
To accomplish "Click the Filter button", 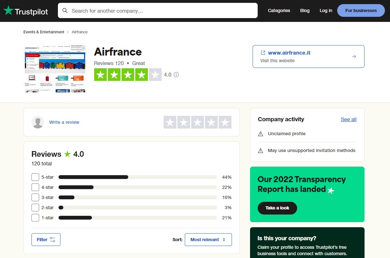I will [46, 240].
